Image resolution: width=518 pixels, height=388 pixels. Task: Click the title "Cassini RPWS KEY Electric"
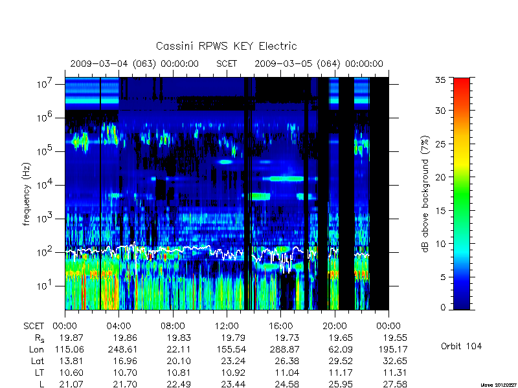coord(226,46)
